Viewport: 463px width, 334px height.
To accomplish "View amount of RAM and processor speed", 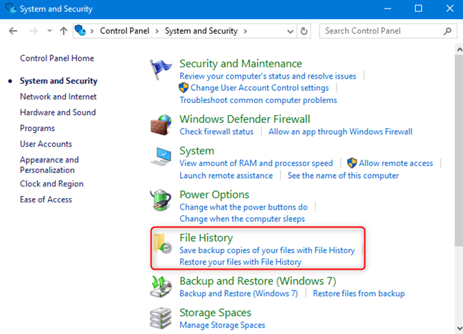I will (256, 163).
